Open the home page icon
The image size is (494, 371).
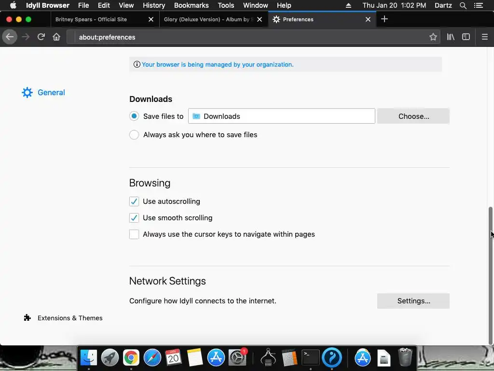tap(56, 37)
